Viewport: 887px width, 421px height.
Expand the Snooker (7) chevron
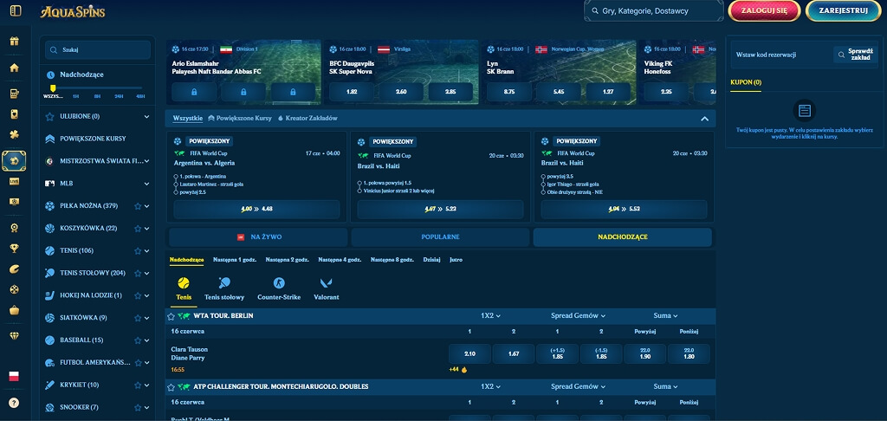pyautogui.click(x=147, y=407)
